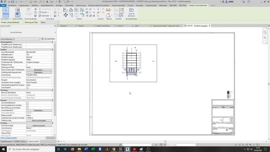The height and width of the screenshot is (152, 270).
Task: Open the Körpermodell & Grundstück ribbon tab
Action: pos(99,5)
